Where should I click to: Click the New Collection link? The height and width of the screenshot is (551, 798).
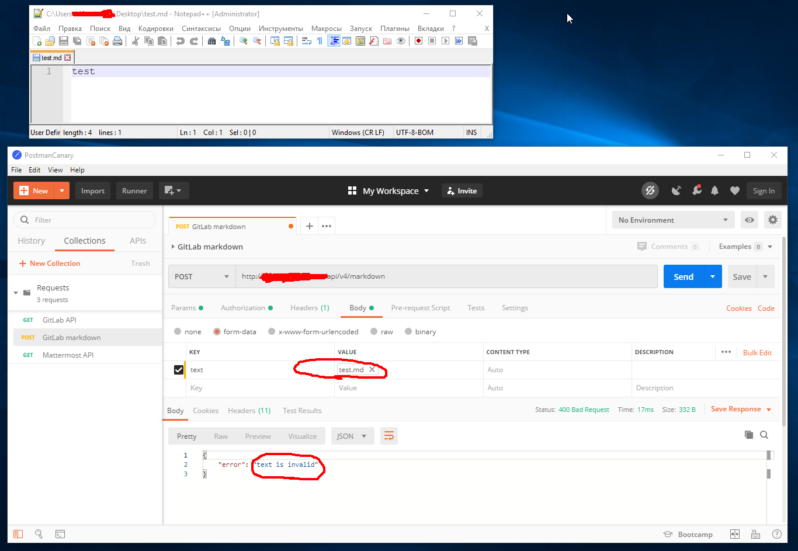point(50,264)
